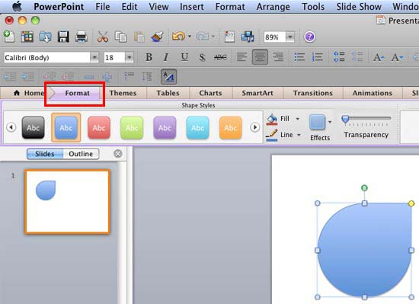Screen dimensions: 419x304
Task: Save the presentation with floppy icon
Action: tap(63, 37)
